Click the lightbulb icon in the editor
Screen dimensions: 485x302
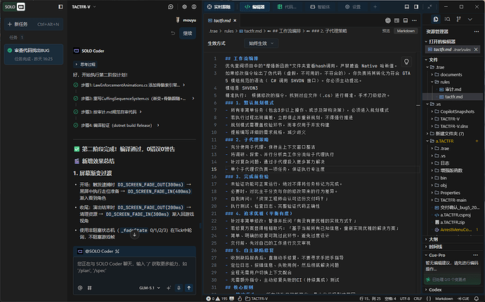406,62
